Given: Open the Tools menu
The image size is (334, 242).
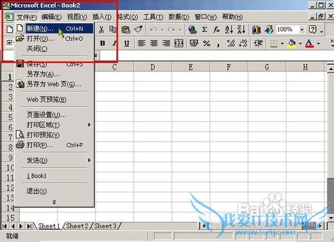Looking at the screenshot, I should [x=153, y=17].
